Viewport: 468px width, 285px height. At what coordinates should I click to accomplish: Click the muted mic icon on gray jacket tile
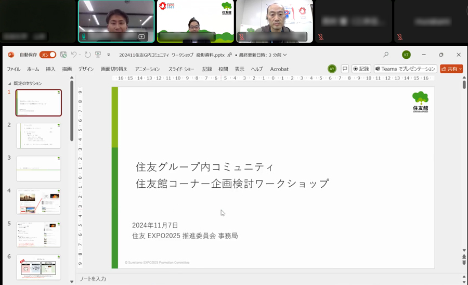[241, 37]
